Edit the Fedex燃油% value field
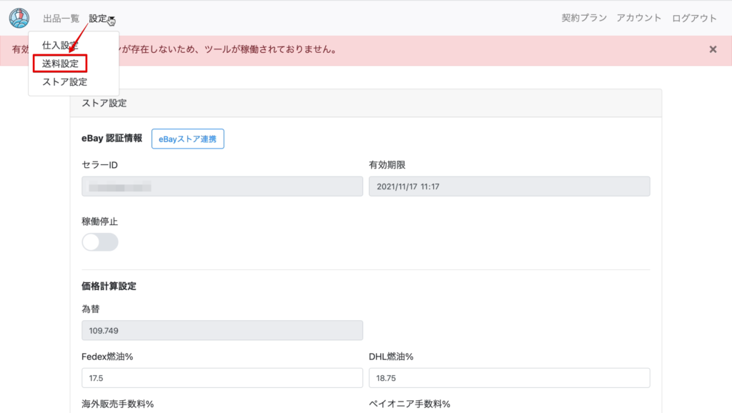This screenshot has width=732, height=413. point(222,378)
